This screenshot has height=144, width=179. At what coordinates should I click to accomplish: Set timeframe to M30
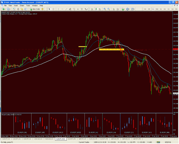click(x=157, y=9)
